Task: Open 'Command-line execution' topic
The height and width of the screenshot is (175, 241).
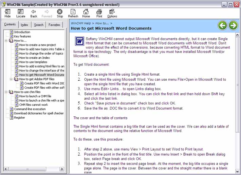Action: coord(30,109)
